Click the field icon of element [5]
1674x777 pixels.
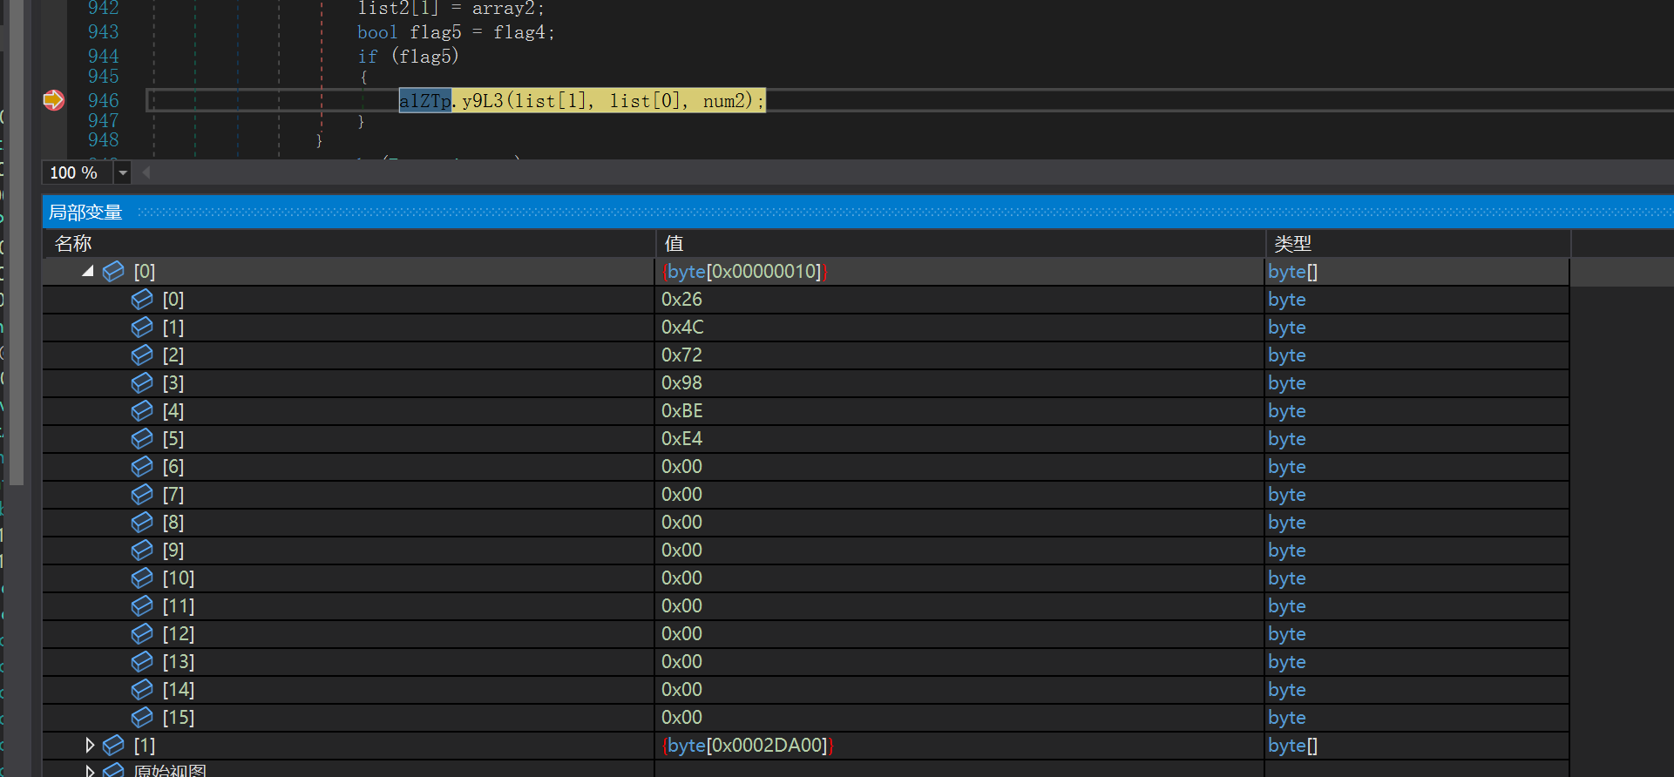click(x=142, y=438)
